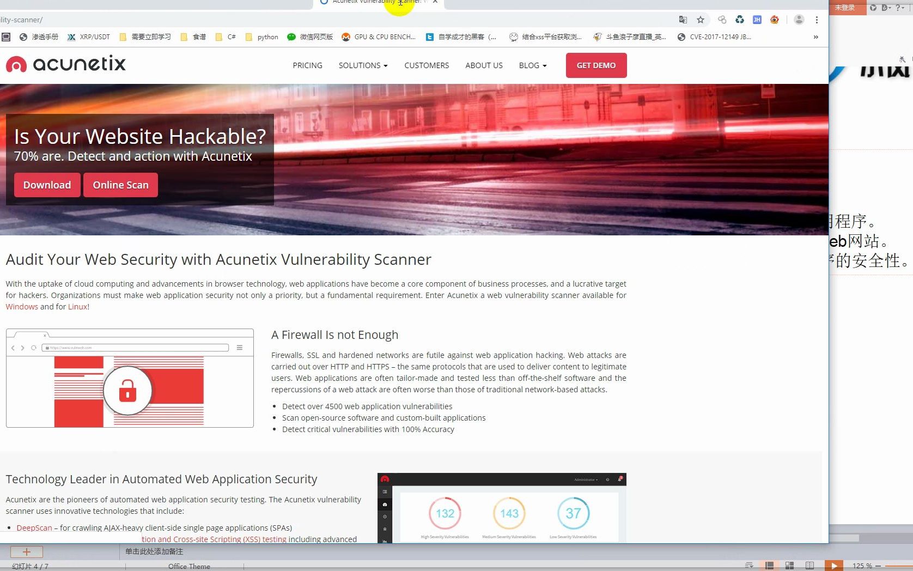The image size is (913, 571).
Task: Open Chrome's three-dot menu
Action: coord(817,20)
